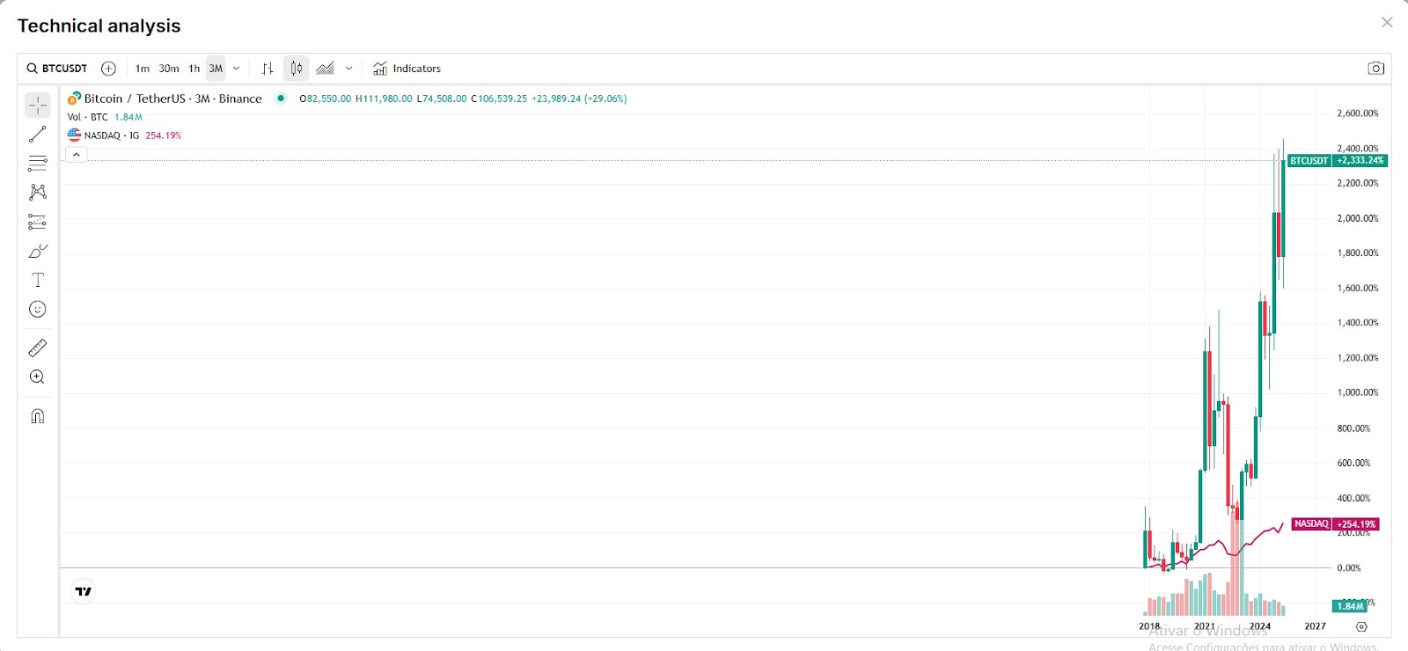Toggle magnet mode
This screenshot has width=1408, height=651.
click(38, 416)
